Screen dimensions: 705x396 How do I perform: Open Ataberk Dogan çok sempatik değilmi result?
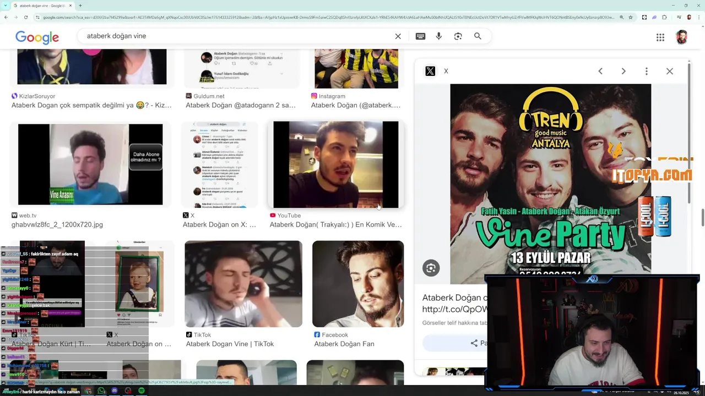[x=91, y=105]
